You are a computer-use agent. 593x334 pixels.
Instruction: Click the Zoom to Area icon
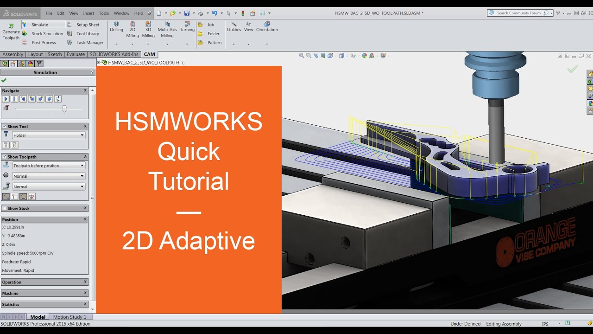pos(309,56)
